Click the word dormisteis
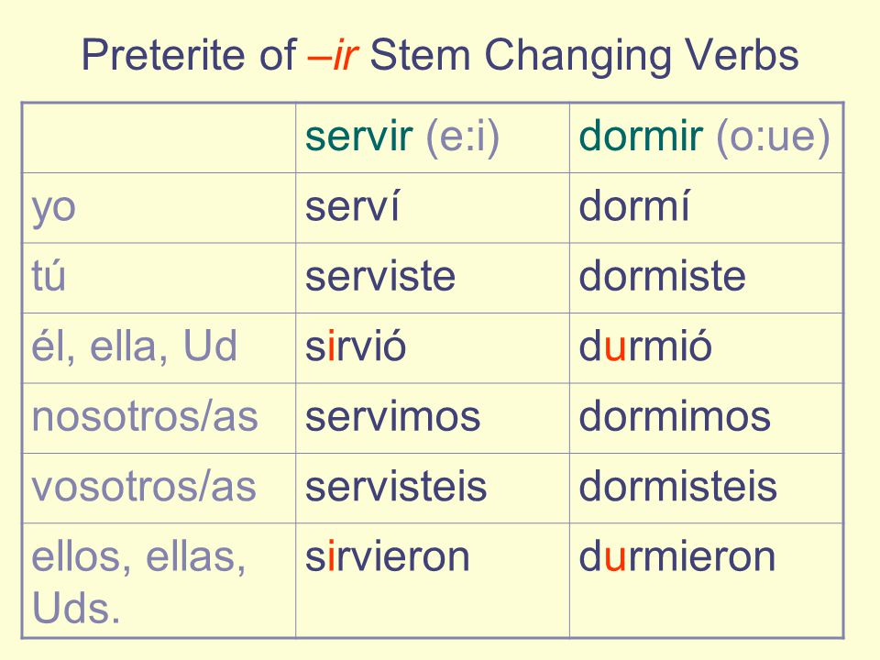Viewport: 880px width, 660px height. coord(678,487)
